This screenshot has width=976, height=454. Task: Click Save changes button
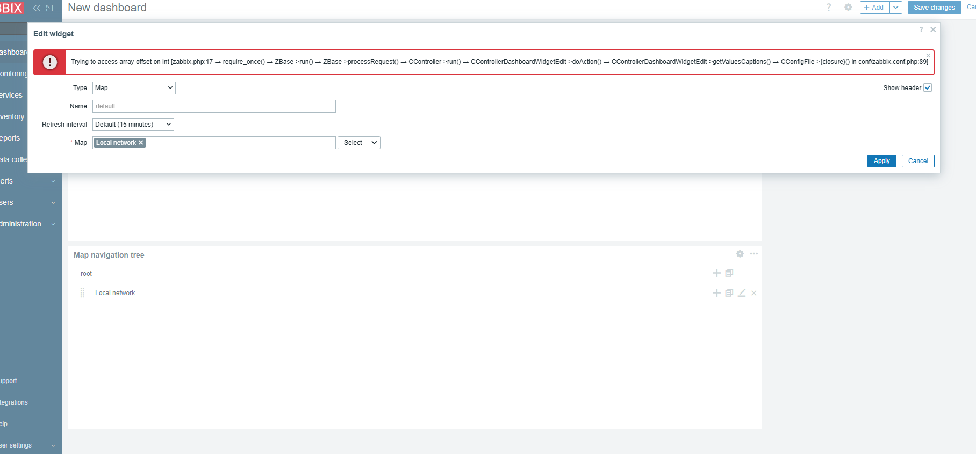(934, 8)
